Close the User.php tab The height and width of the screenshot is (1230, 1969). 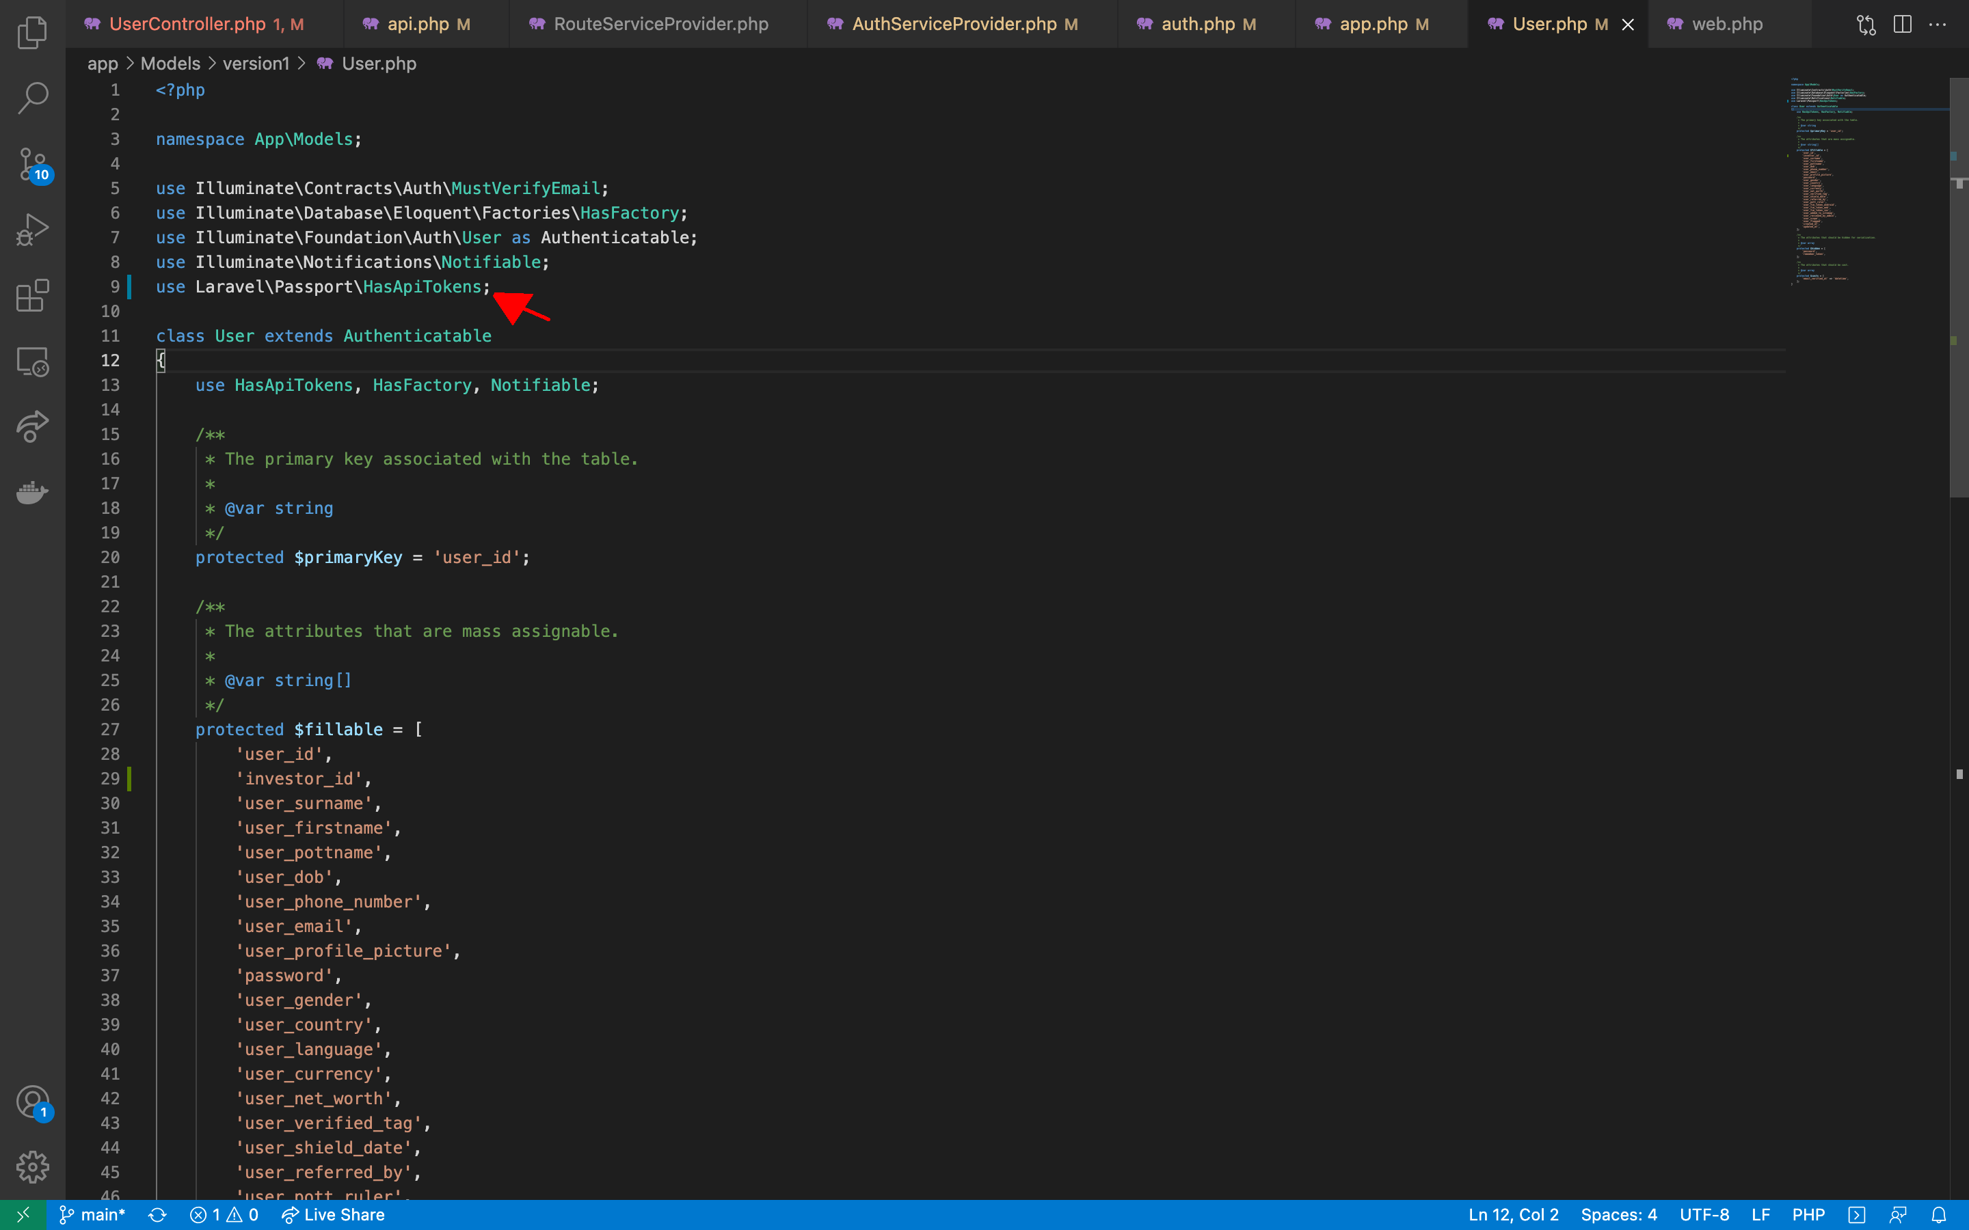click(1628, 25)
